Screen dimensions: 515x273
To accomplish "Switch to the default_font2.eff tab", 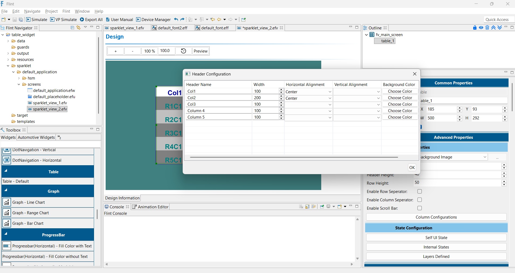I will tap(172, 28).
